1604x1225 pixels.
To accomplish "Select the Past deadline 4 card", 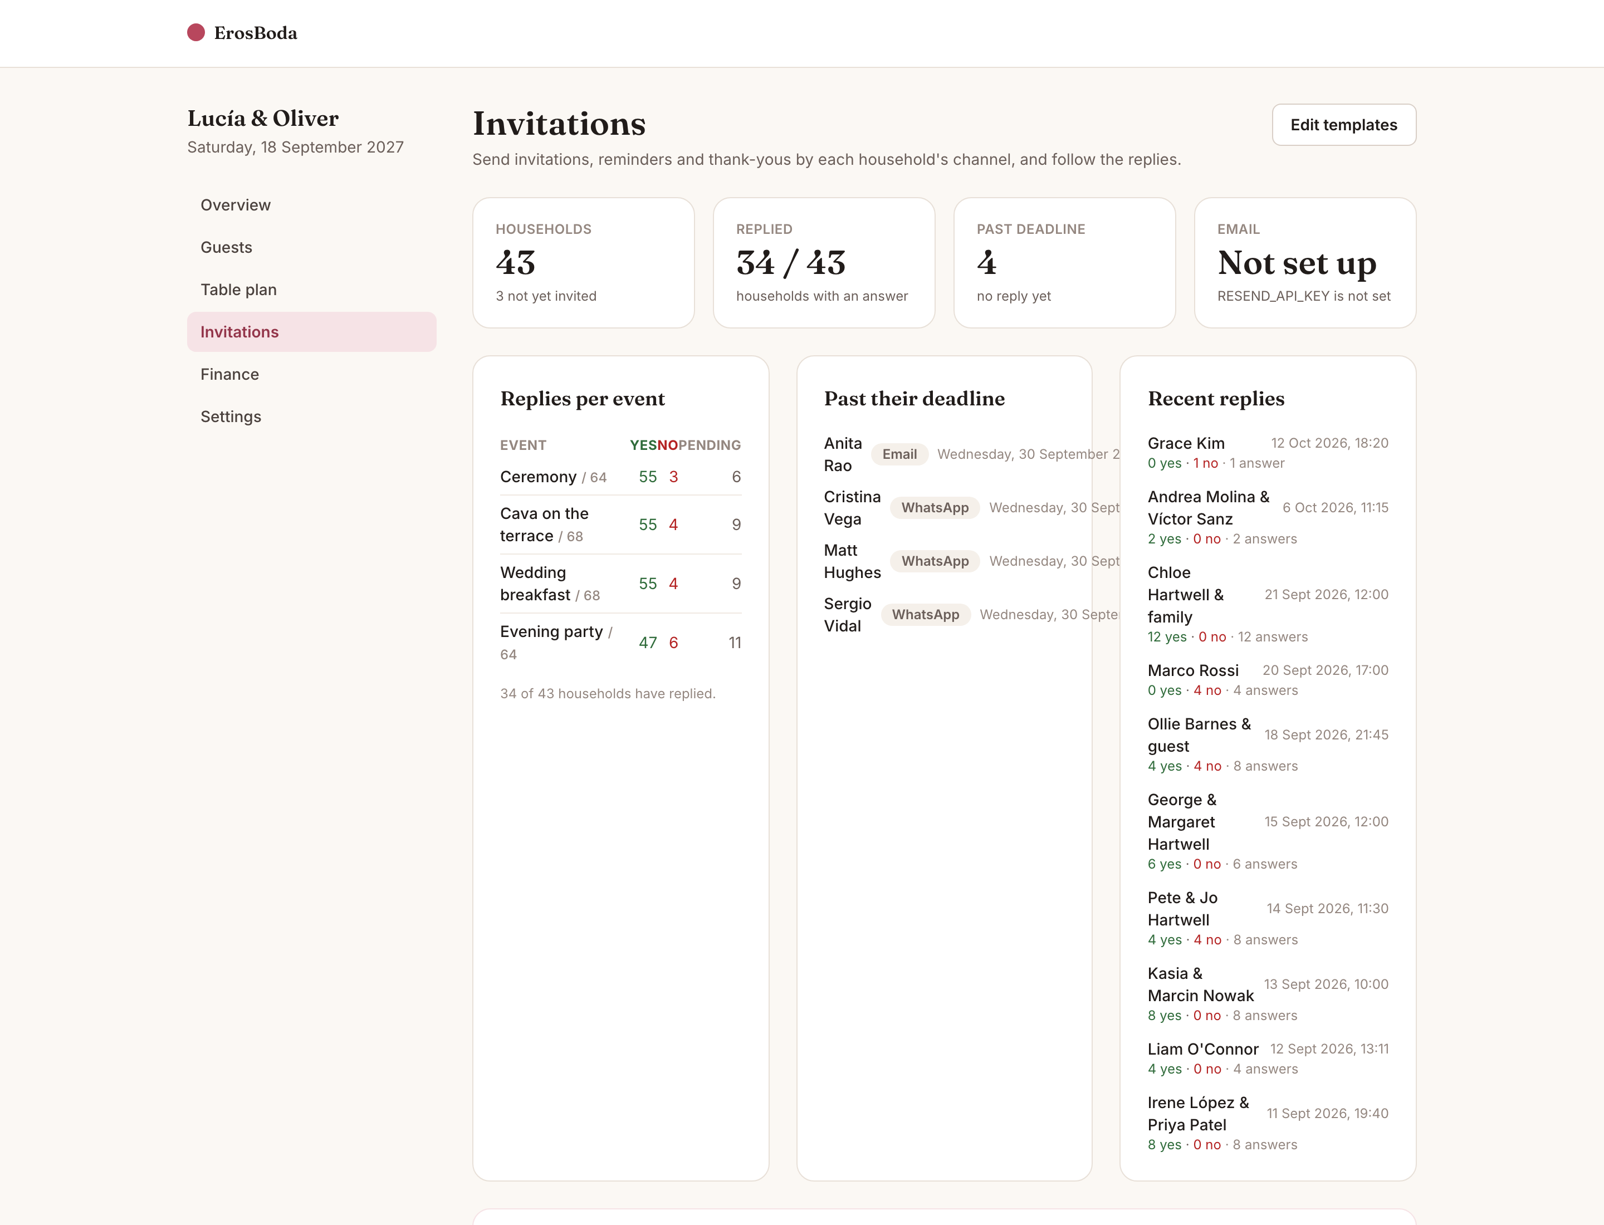I will tap(1064, 262).
